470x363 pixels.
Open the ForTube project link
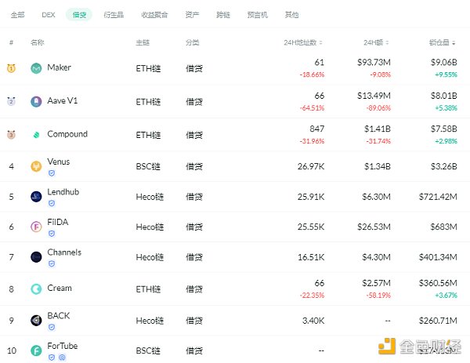(x=63, y=346)
